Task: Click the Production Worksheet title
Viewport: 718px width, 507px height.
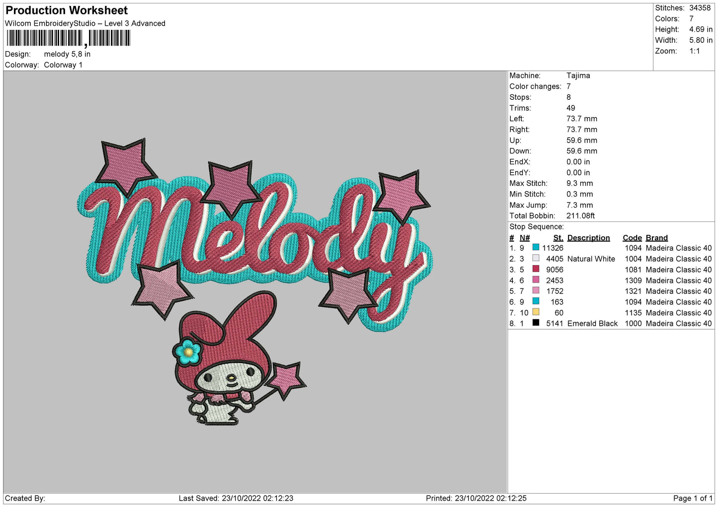Action: (67, 10)
